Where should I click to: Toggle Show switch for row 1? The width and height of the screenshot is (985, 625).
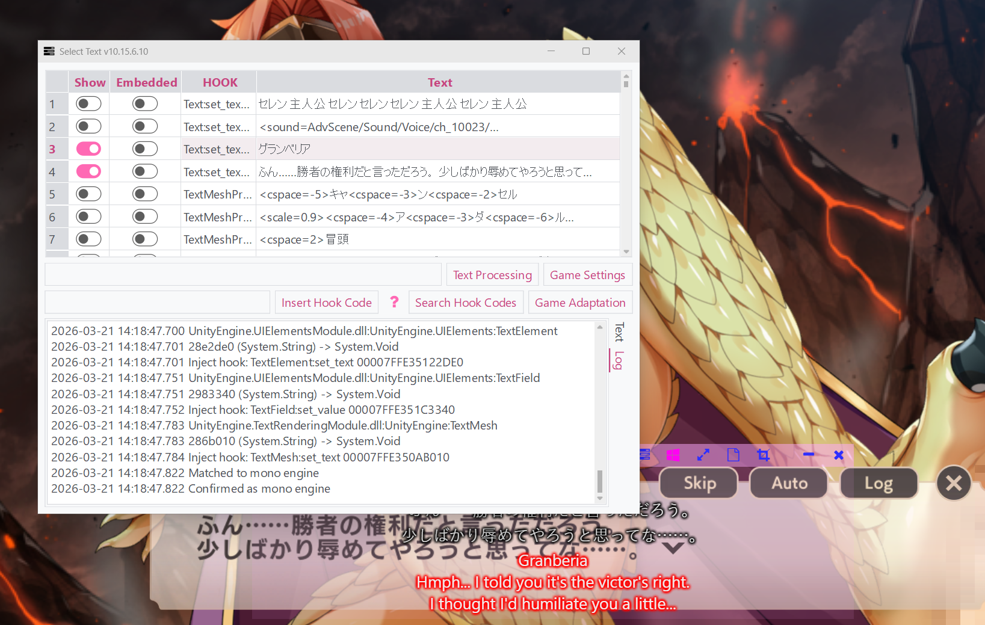88,104
